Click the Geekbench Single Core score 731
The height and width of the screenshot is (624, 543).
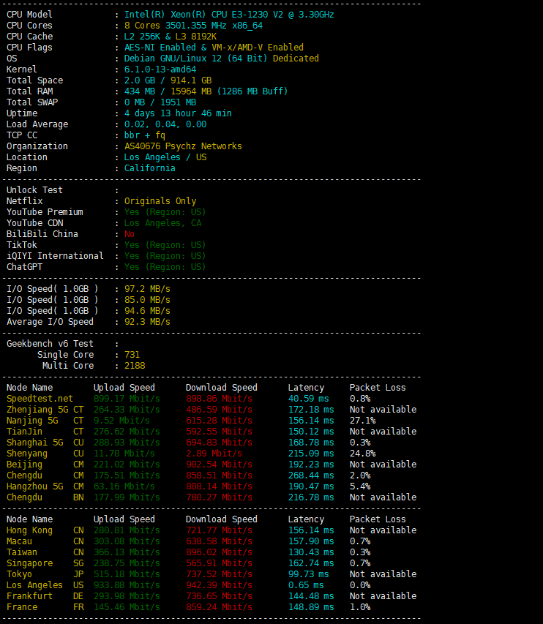pos(132,355)
